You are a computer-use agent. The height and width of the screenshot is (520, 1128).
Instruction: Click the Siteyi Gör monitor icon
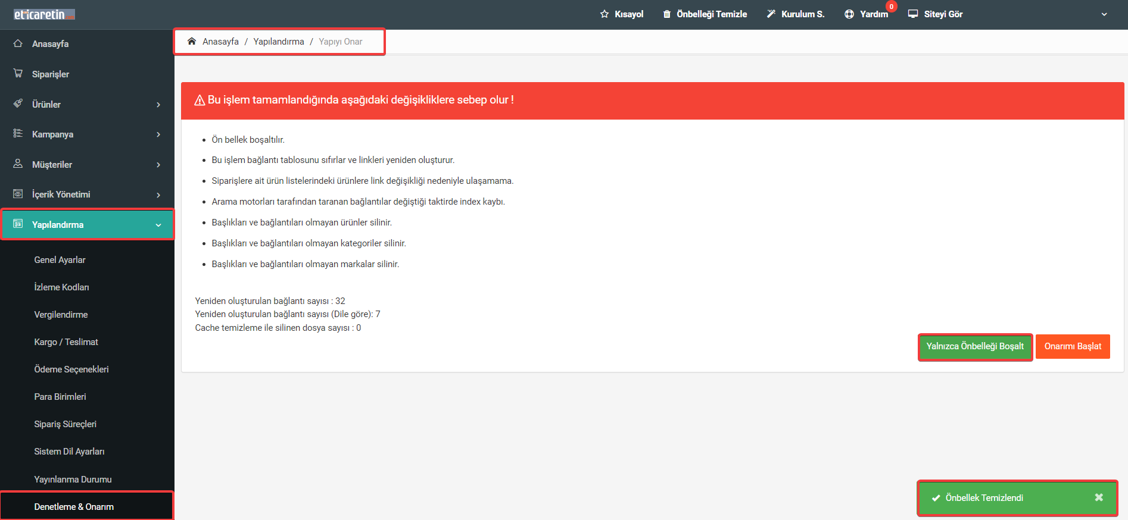913,14
